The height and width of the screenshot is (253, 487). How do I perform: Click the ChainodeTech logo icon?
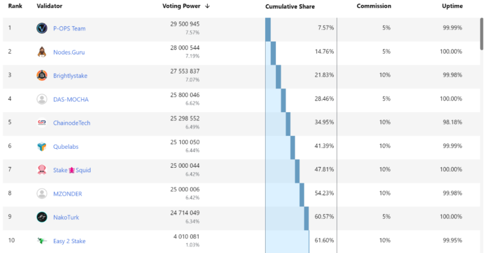pos(42,123)
